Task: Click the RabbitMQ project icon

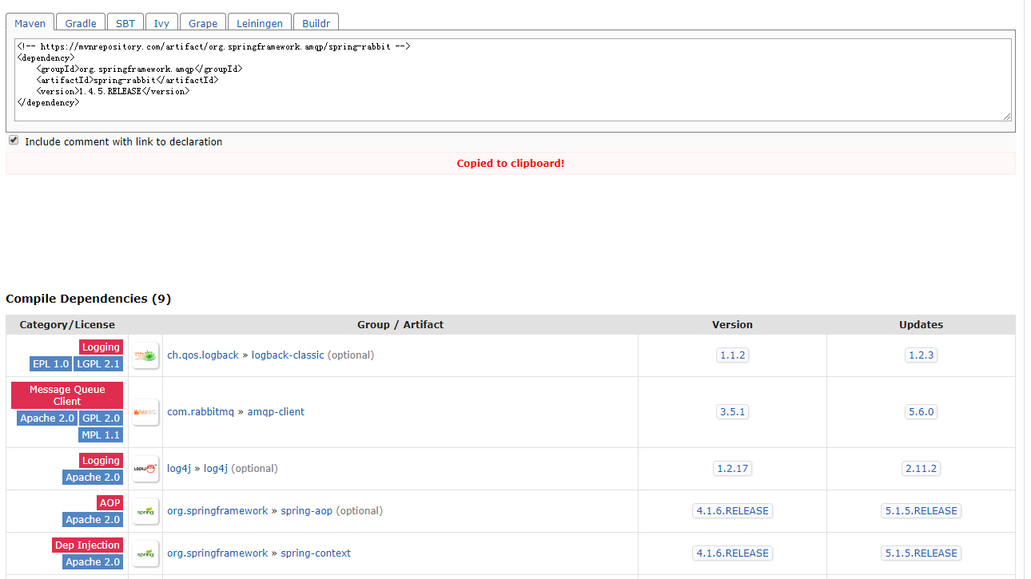Action: [x=145, y=411]
